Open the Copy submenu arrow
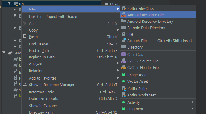The width and height of the screenshot is (206, 114). coord(118,30)
